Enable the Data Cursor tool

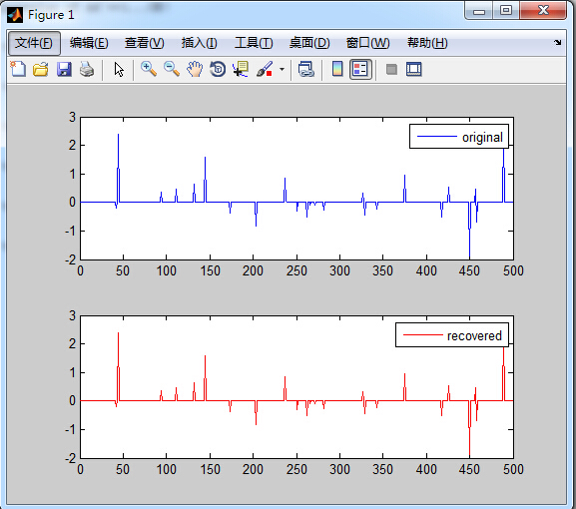(241, 69)
